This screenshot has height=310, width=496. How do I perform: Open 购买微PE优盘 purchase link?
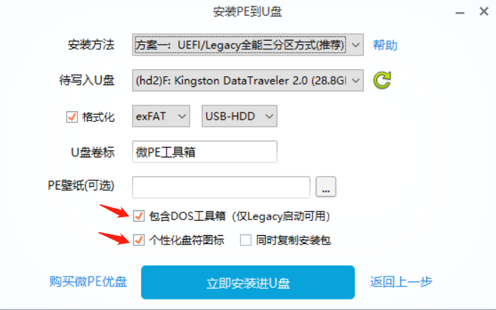click(88, 281)
